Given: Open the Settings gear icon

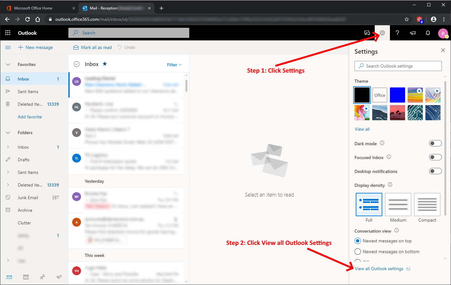Looking at the screenshot, I should pyautogui.click(x=382, y=33).
